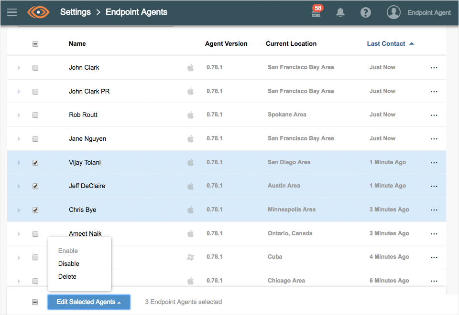Uncheck the Vijay Tolani checkbox
This screenshot has height=315, width=459.
(35, 163)
